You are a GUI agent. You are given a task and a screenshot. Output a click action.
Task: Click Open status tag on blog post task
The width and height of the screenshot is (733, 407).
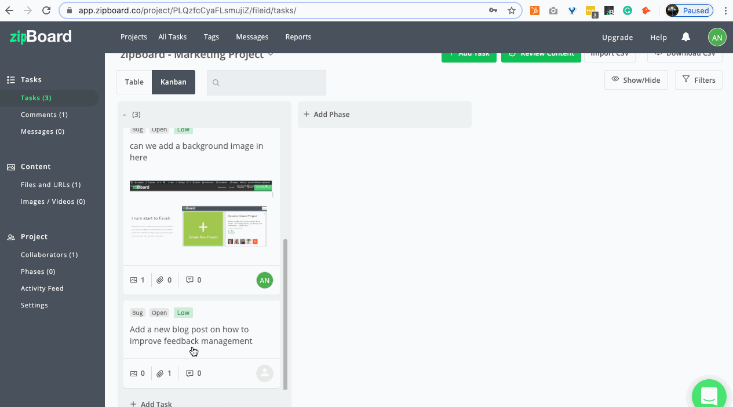pyautogui.click(x=159, y=313)
